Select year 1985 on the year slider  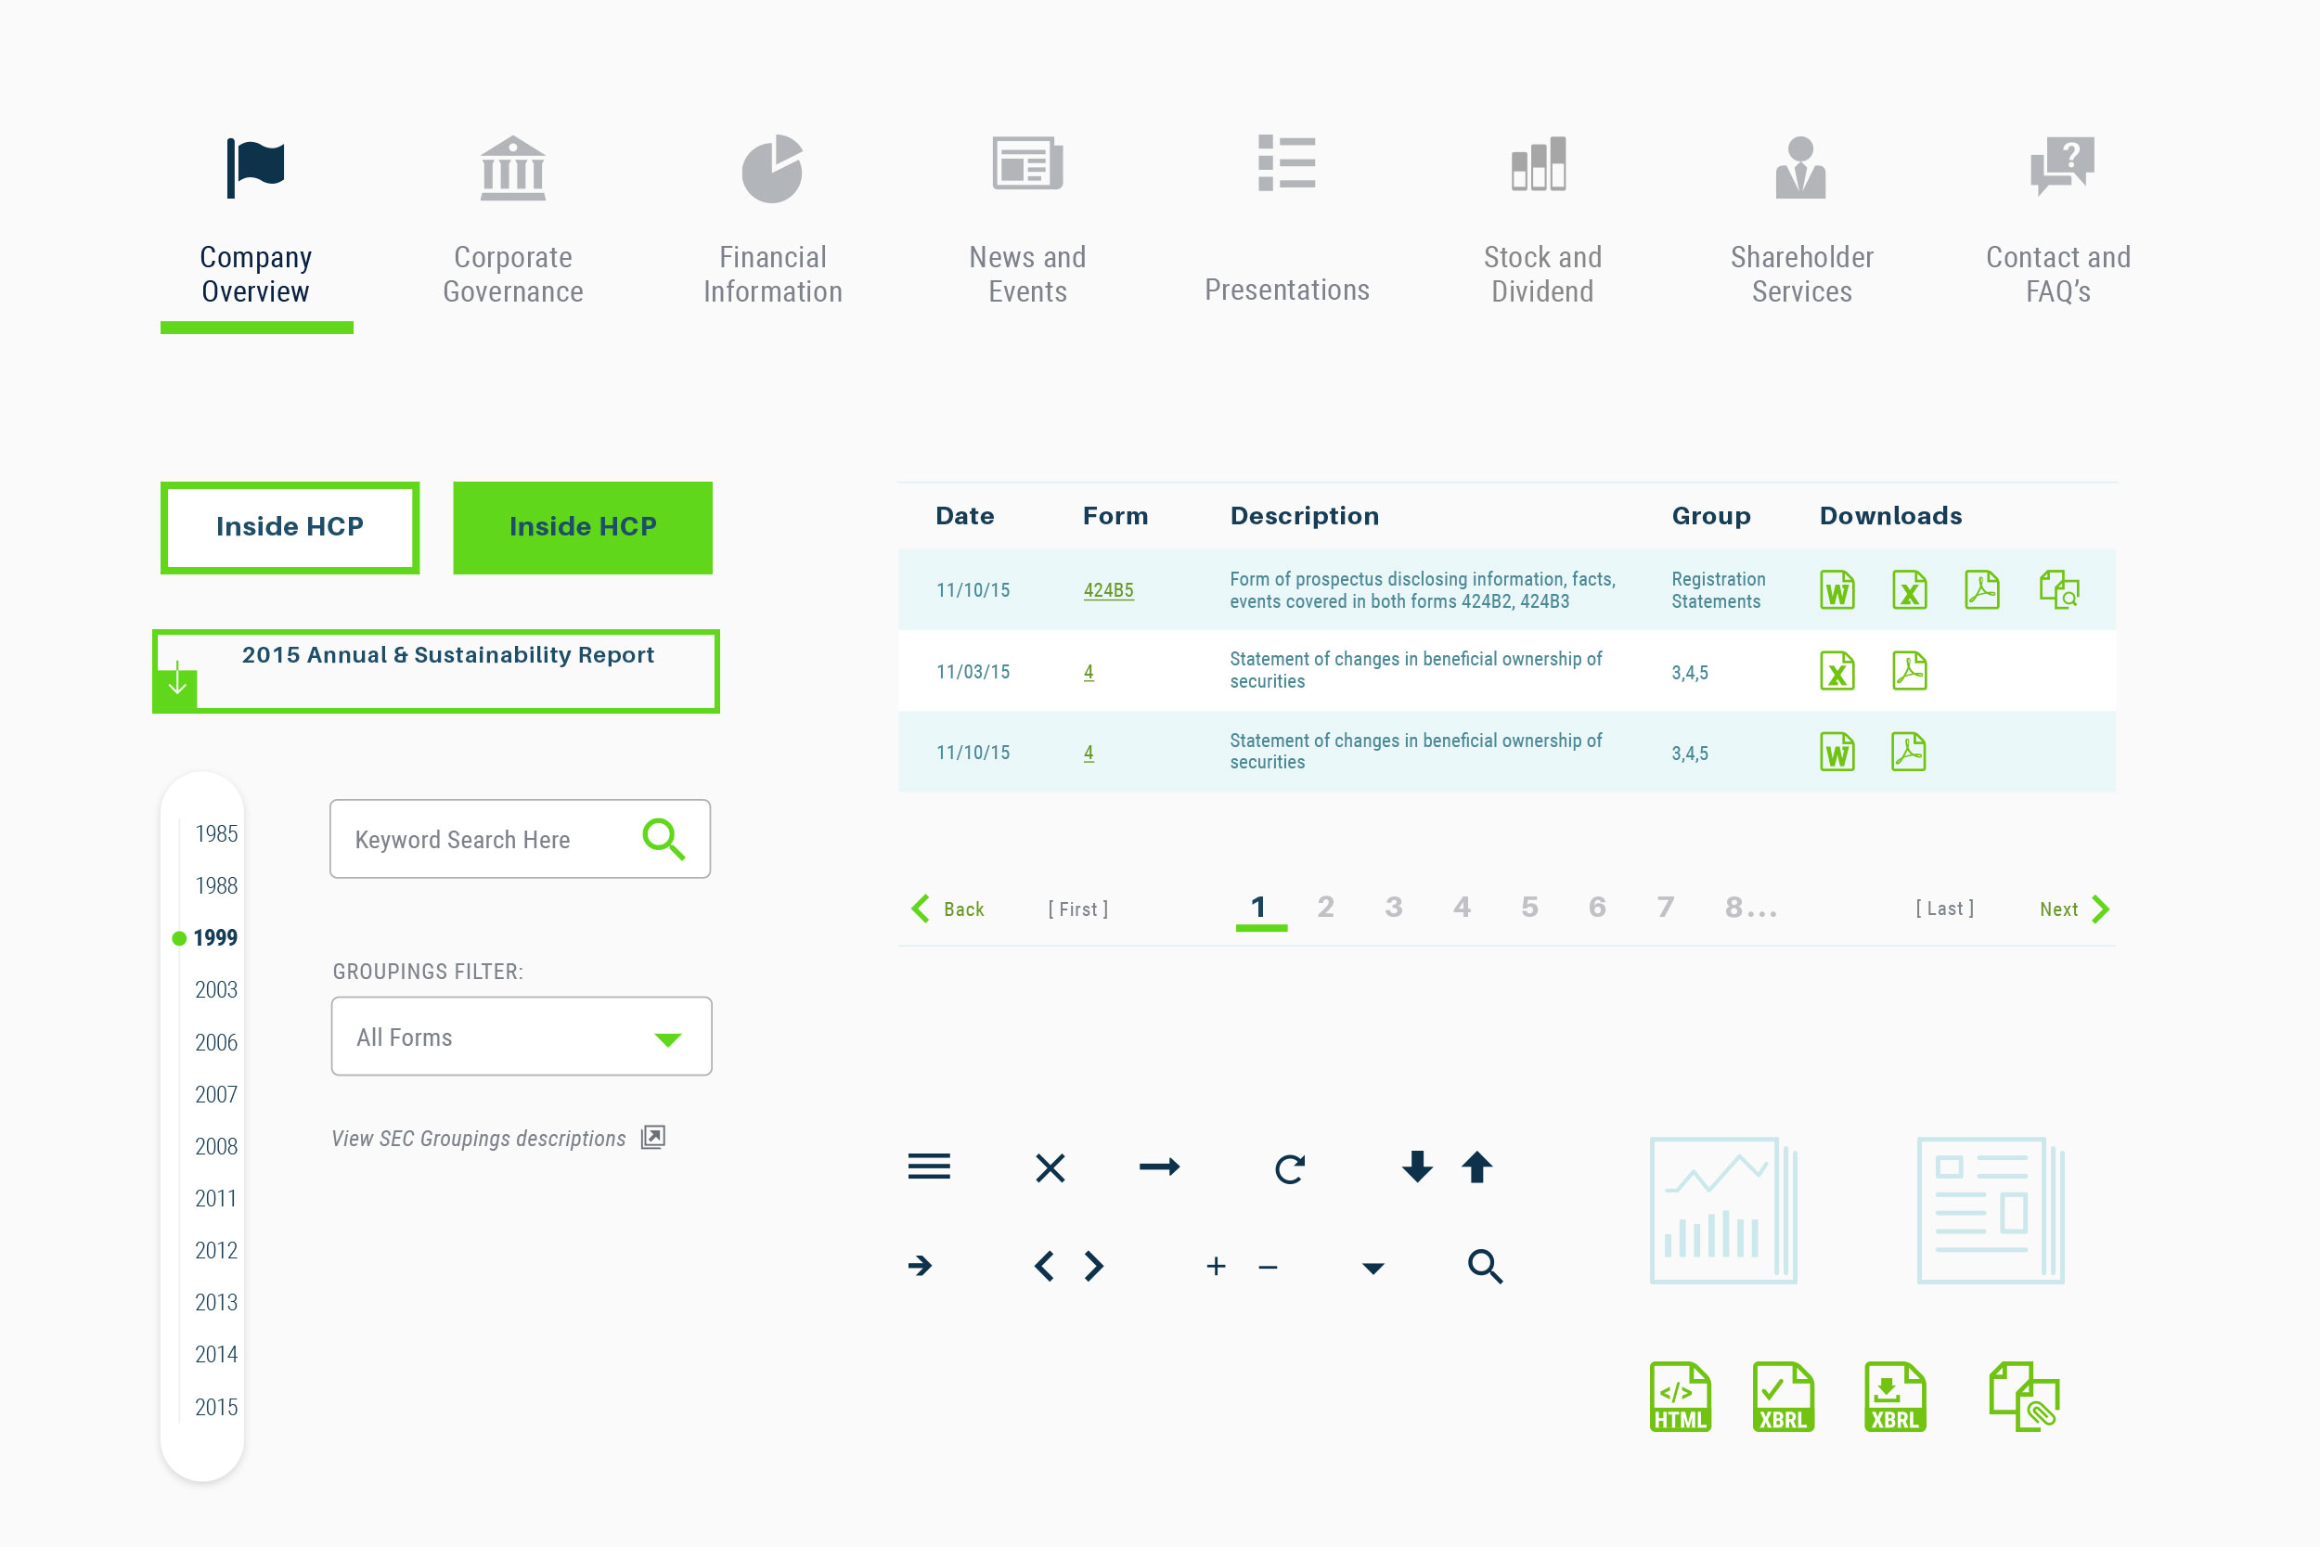[x=216, y=833]
